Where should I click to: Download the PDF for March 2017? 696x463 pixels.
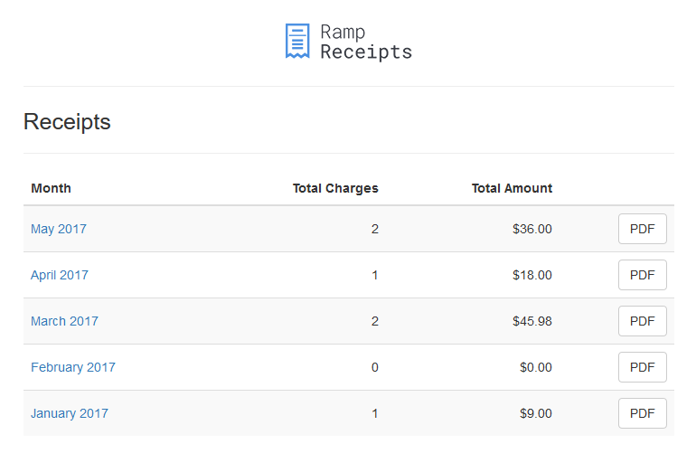click(x=643, y=321)
